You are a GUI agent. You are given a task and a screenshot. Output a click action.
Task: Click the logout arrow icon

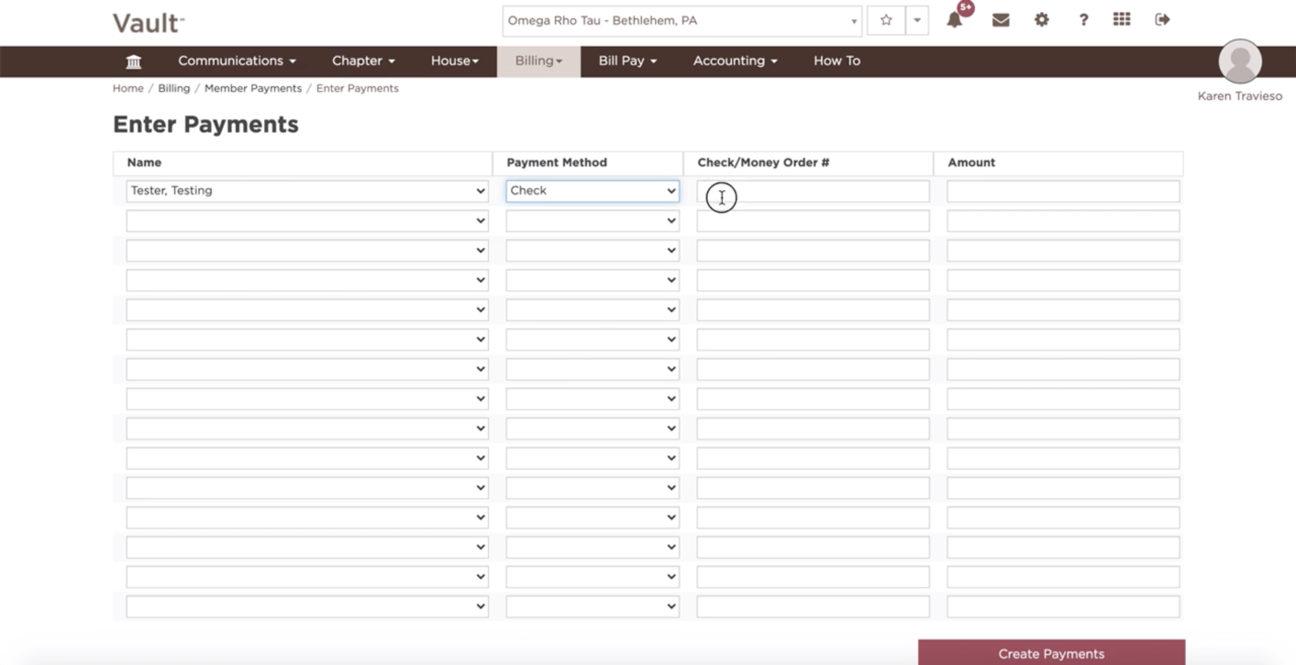coord(1162,20)
